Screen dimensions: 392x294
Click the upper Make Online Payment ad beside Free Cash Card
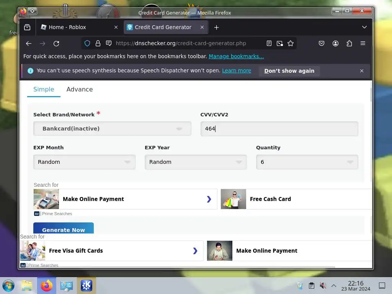click(x=125, y=199)
